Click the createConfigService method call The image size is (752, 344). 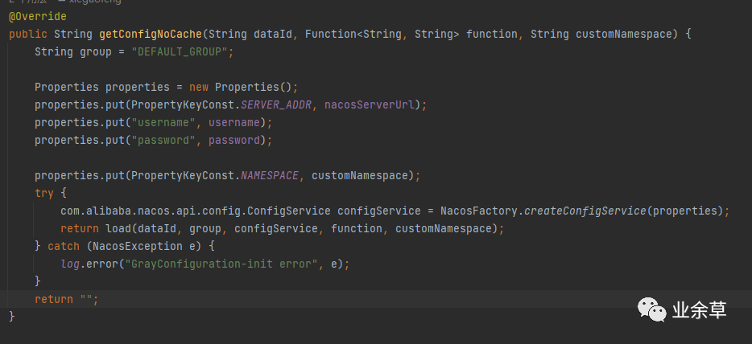tap(585, 211)
